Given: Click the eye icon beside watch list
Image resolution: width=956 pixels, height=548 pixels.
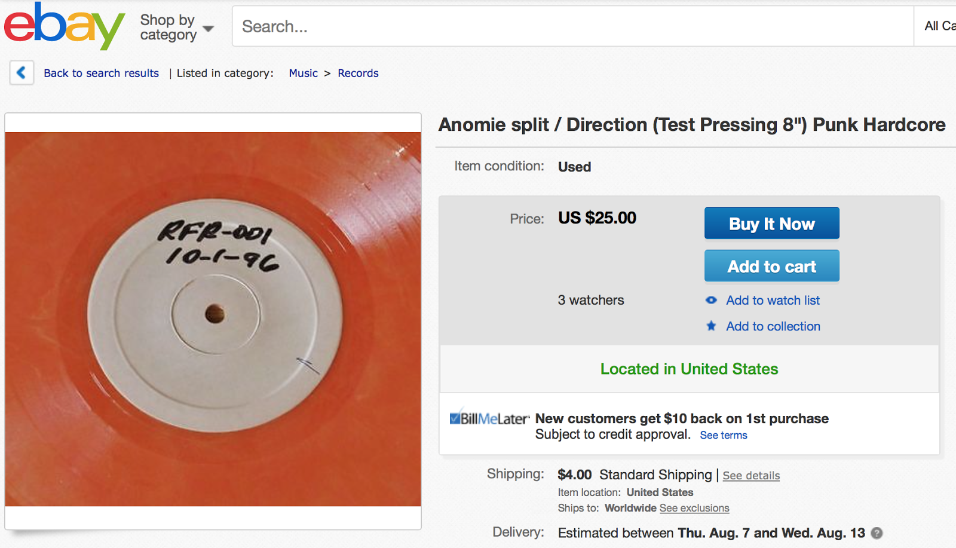Looking at the screenshot, I should tap(711, 300).
